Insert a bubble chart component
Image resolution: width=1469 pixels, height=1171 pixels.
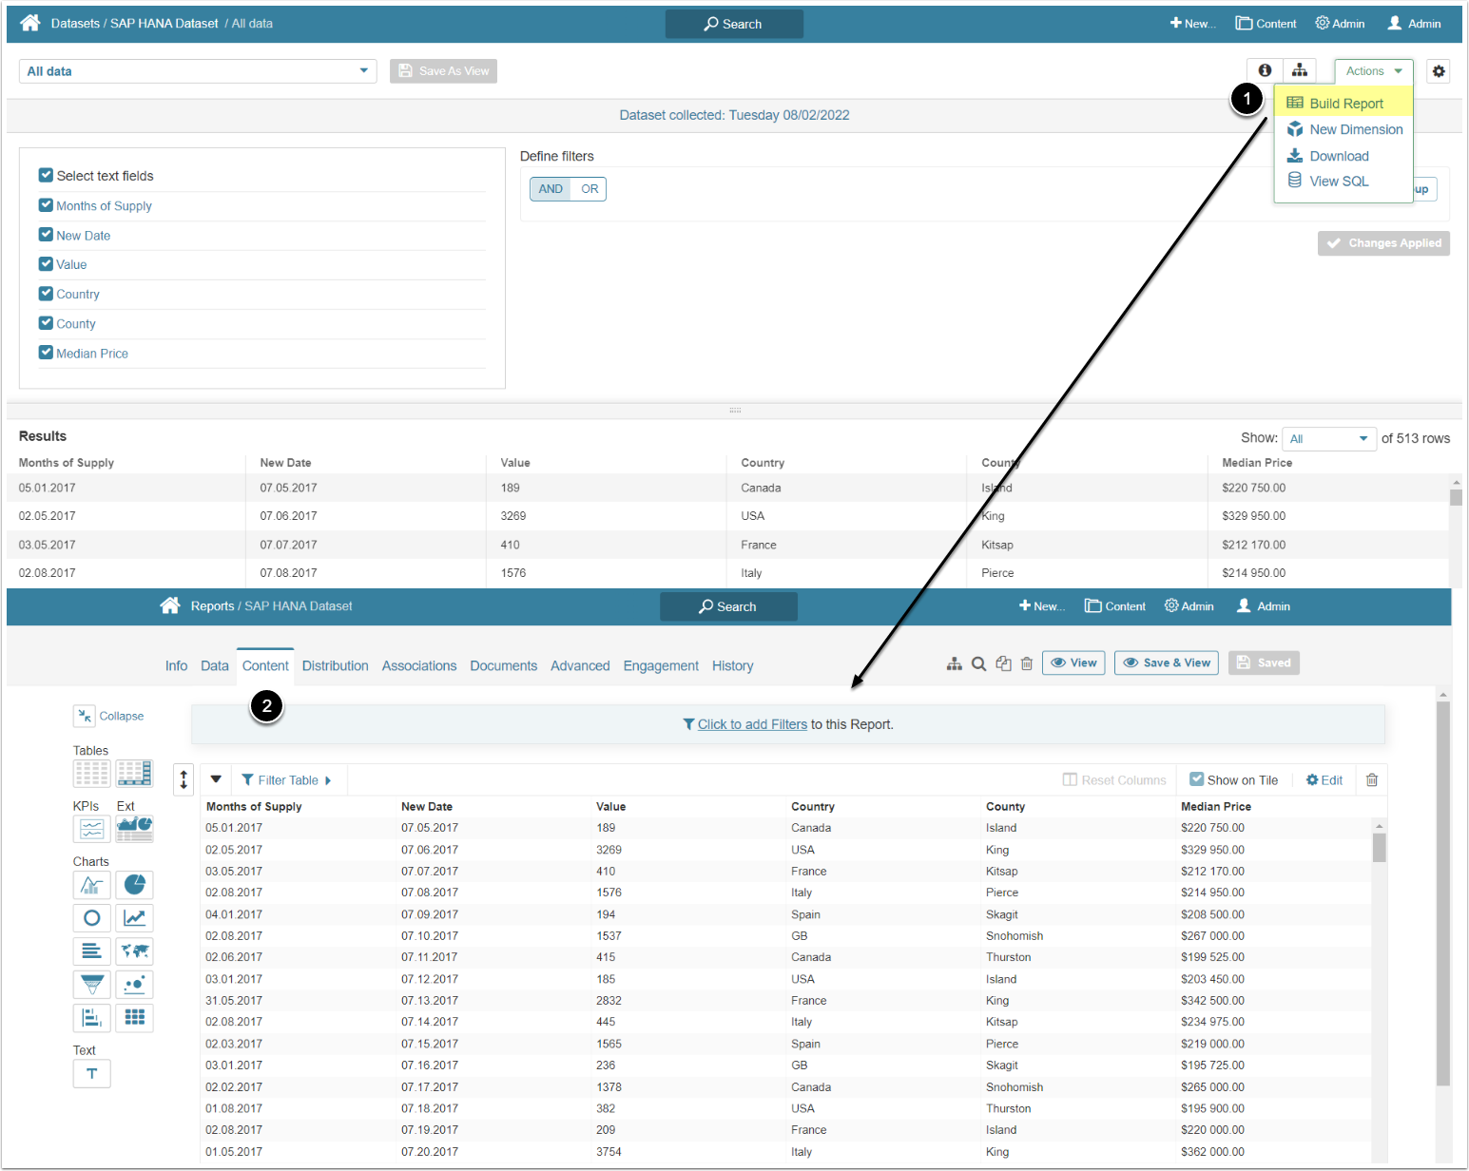point(134,985)
